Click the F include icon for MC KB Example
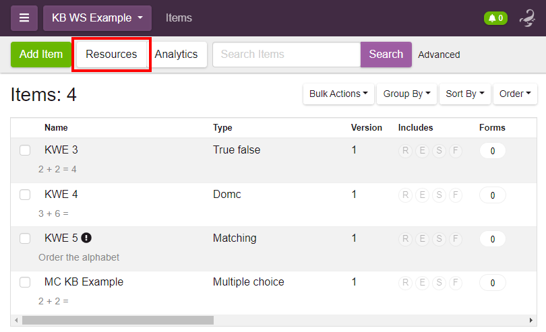The height and width of the screenshot is (332, 546). click(456, 283)
